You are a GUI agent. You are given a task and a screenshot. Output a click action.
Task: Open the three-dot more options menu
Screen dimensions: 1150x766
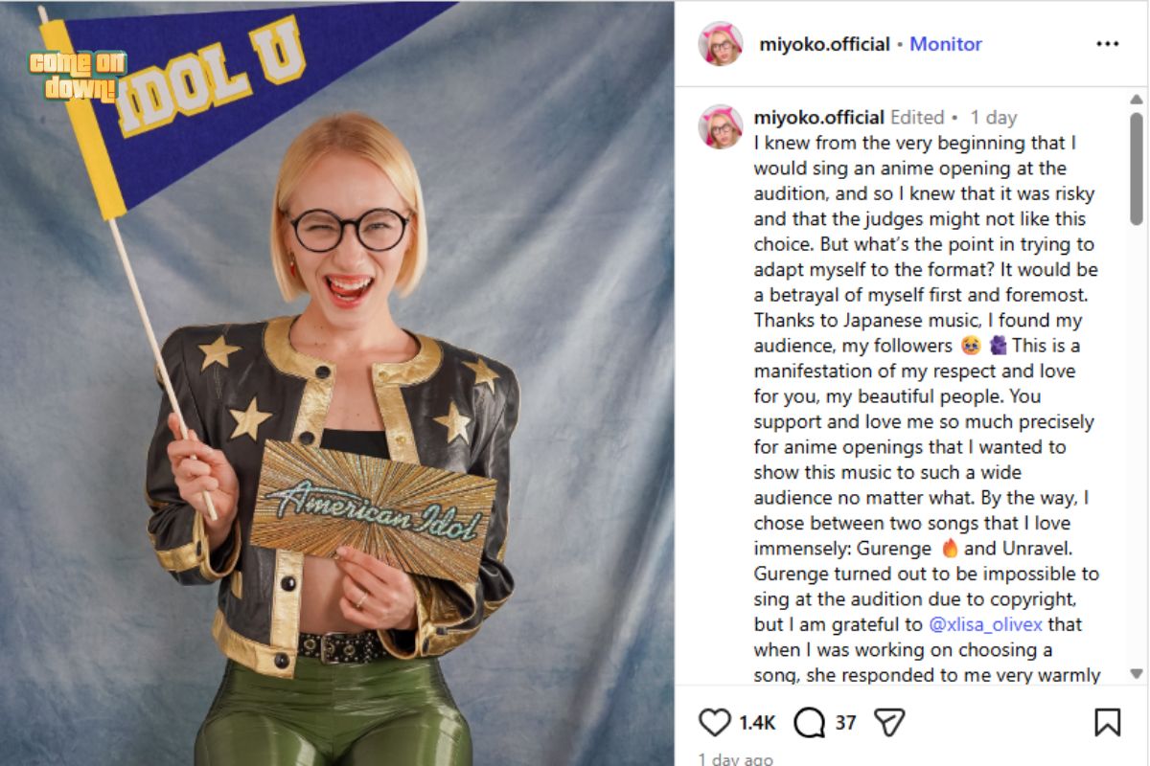pos(1107,44)
